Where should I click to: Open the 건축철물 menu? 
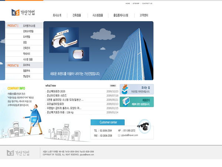(x=77, y=16)
